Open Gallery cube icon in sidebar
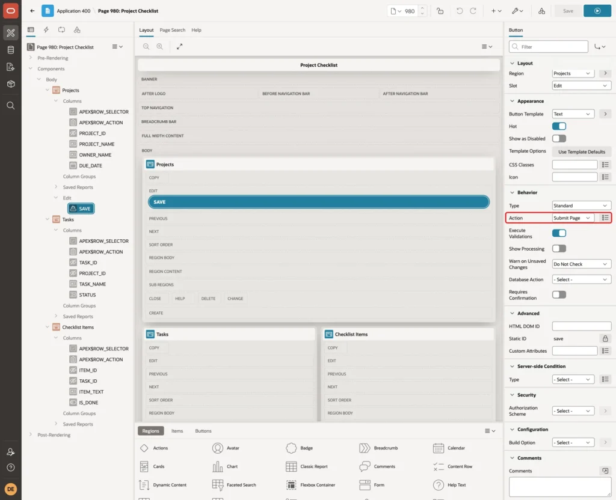The height and width of the screenshot is (500, 616). tap(11, 84)
